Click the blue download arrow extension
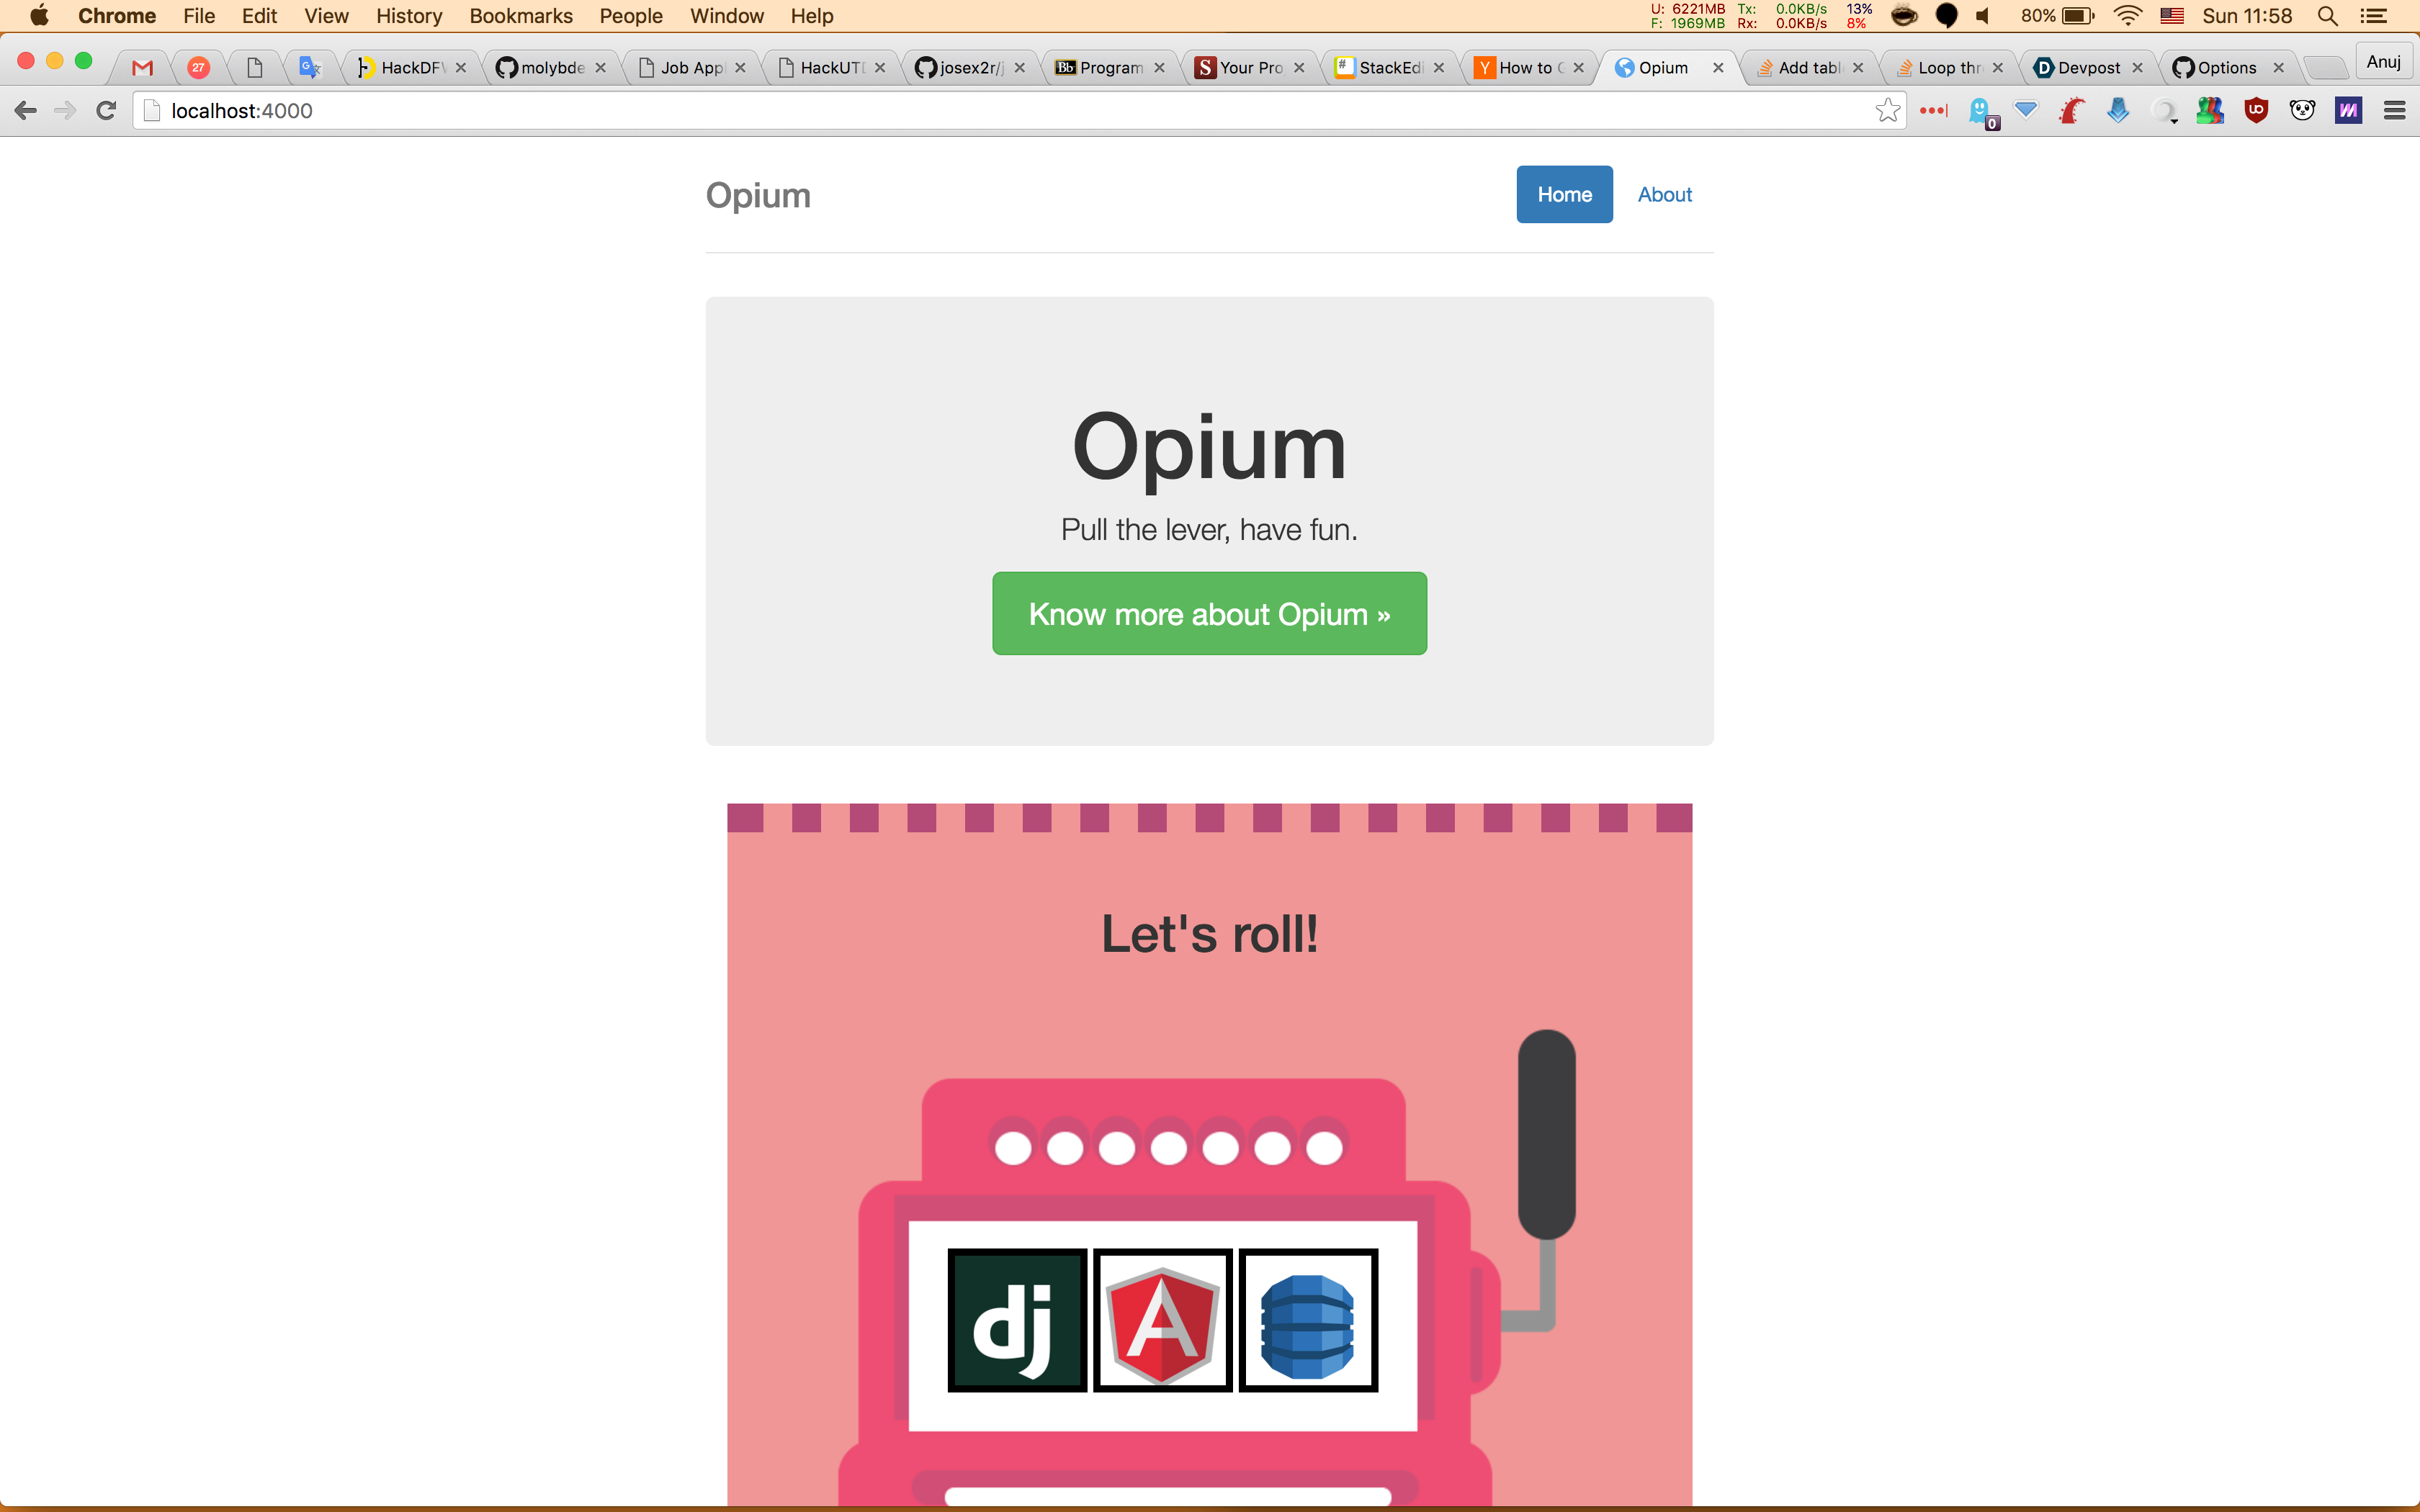The width and height of the screenshot is (2420, 1512). [2118, 111]
